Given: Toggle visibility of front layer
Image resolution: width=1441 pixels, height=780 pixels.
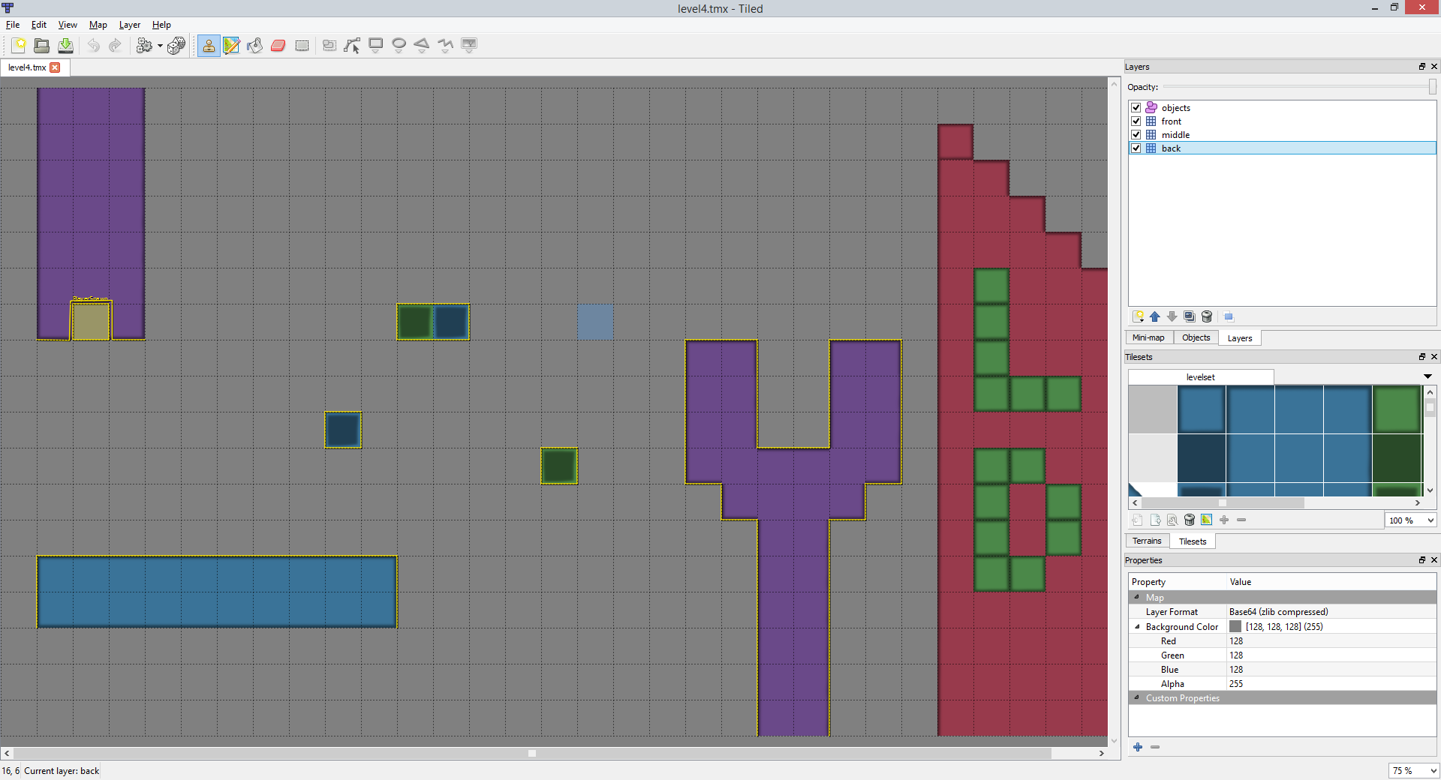Looking at the screenshot, I should [1136, 121].
